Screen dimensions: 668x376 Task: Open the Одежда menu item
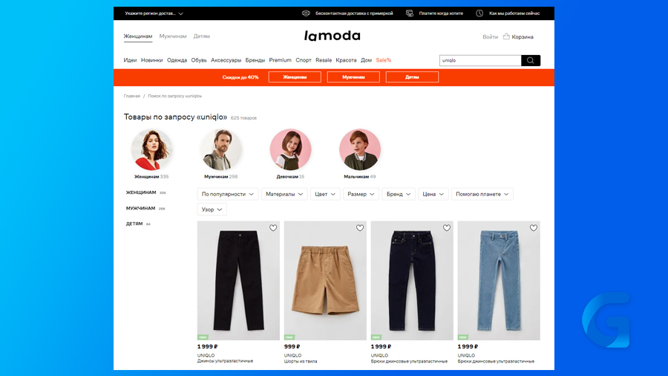point(177,60)
